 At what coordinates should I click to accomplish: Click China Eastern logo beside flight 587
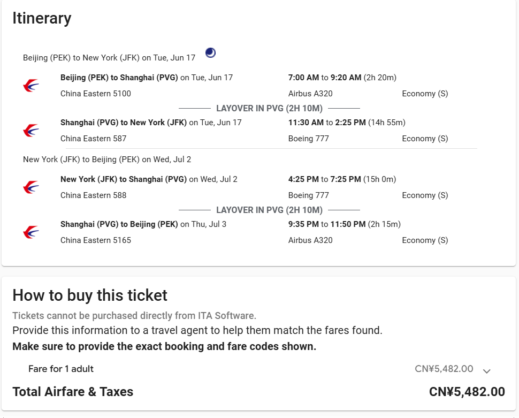31,131
